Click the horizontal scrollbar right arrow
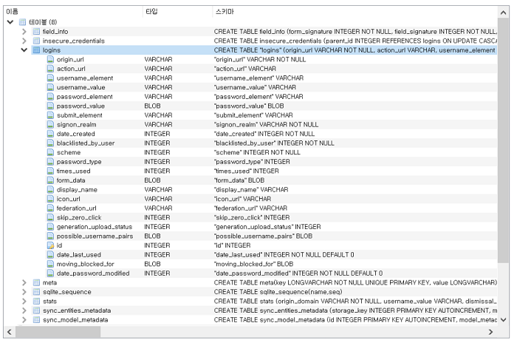This screenshot has height=340, width=517. [x=490, y=332]
